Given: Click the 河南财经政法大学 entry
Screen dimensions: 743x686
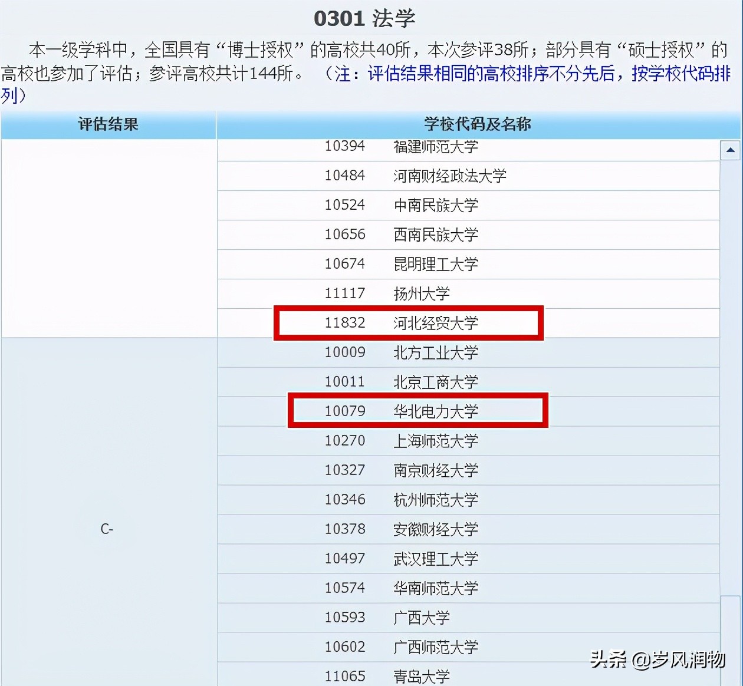Looking at the screenshot, I should [x=449, y=176].
